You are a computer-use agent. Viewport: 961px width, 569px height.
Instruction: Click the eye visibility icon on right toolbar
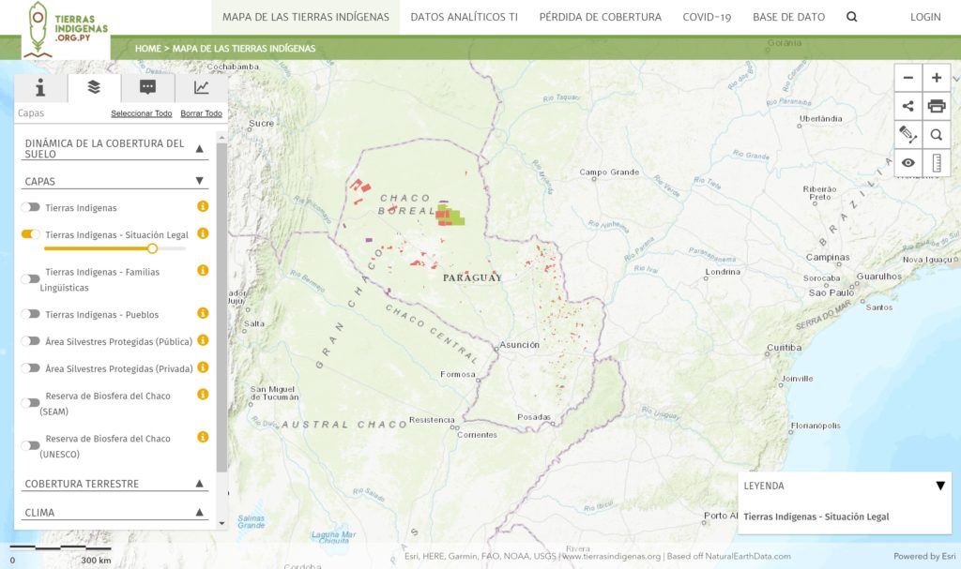click(x=907, y=162)
